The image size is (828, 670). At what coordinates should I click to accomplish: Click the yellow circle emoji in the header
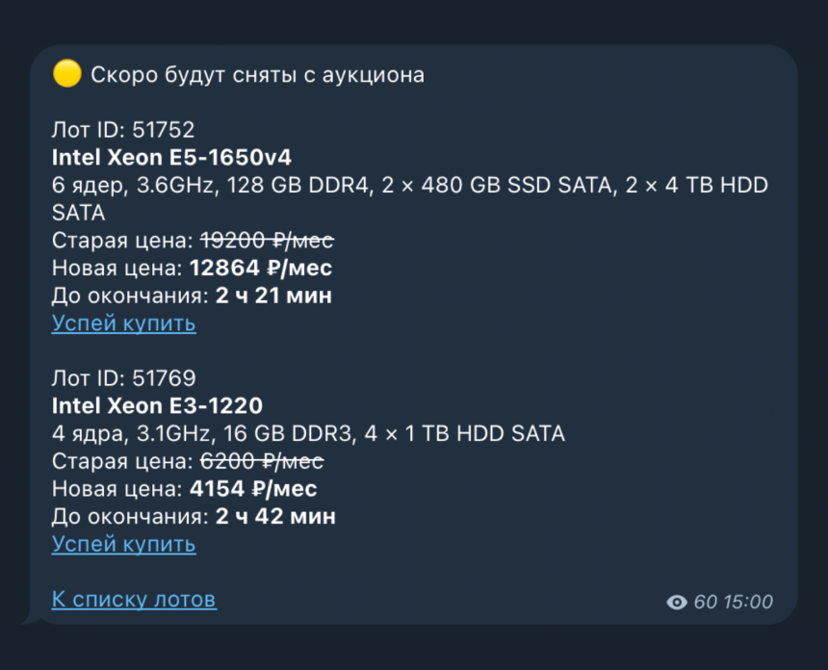[65, 73]
